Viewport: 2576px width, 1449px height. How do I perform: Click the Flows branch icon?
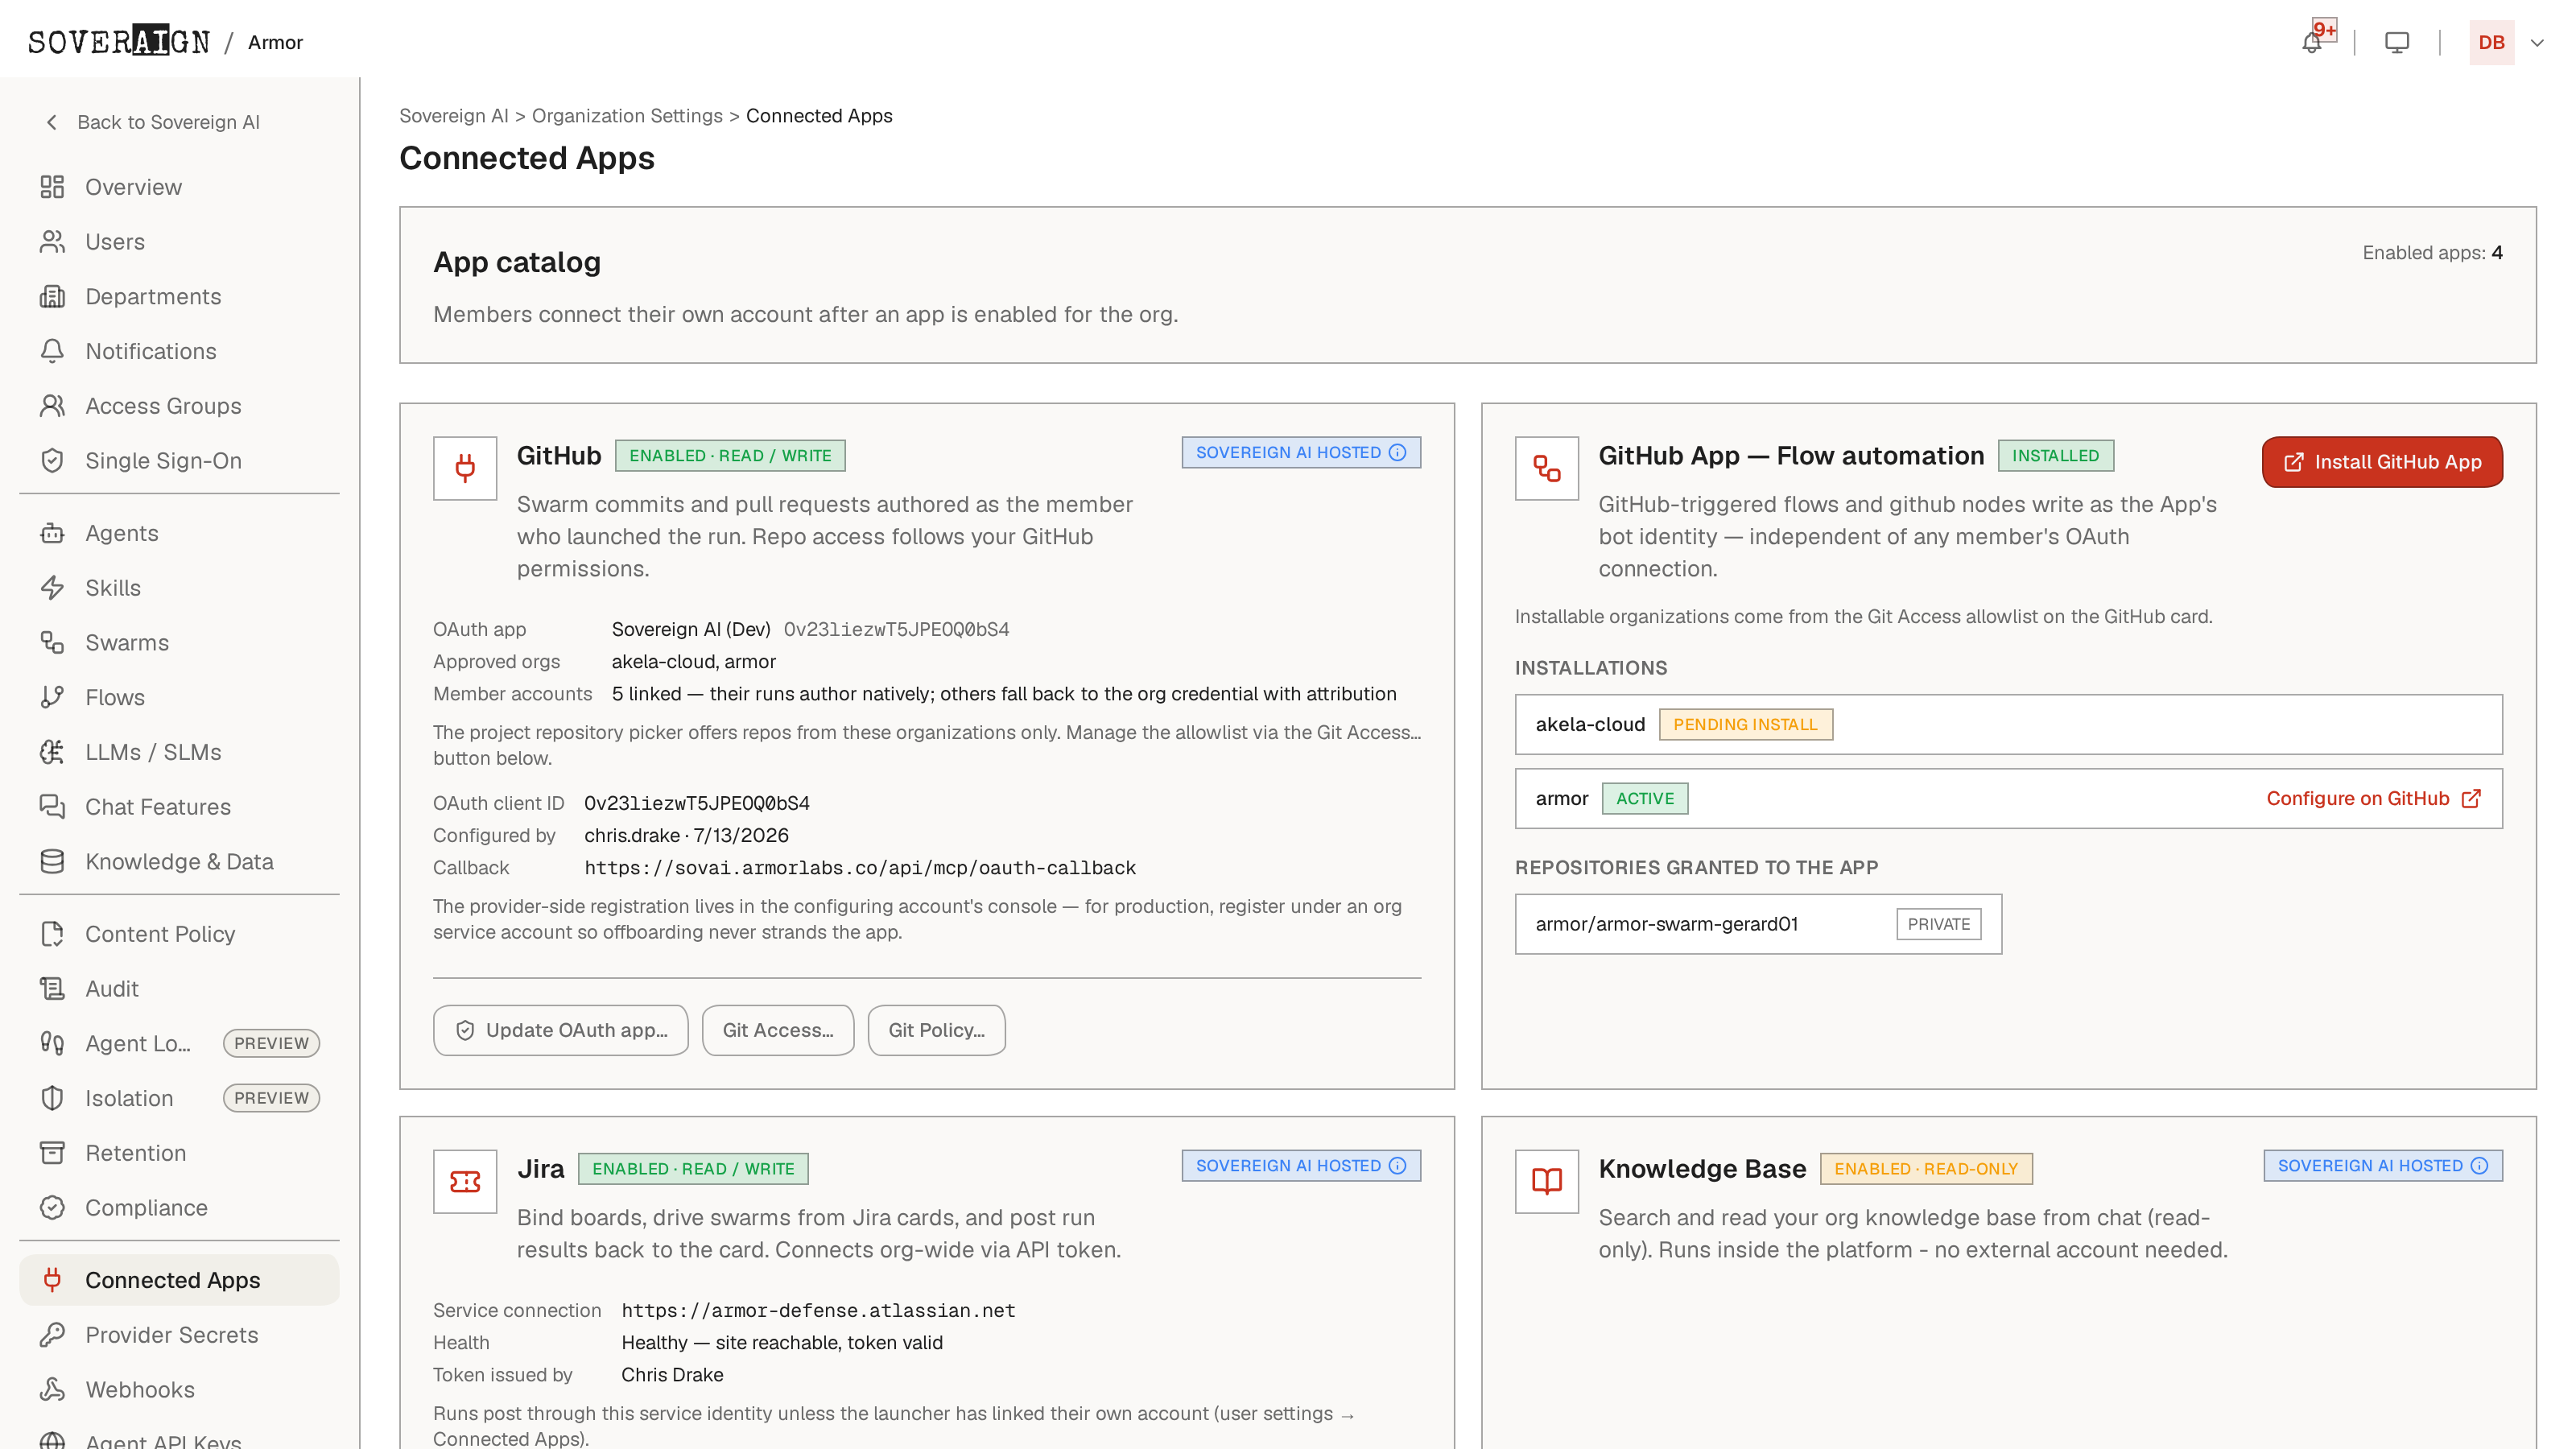point(52,697)
